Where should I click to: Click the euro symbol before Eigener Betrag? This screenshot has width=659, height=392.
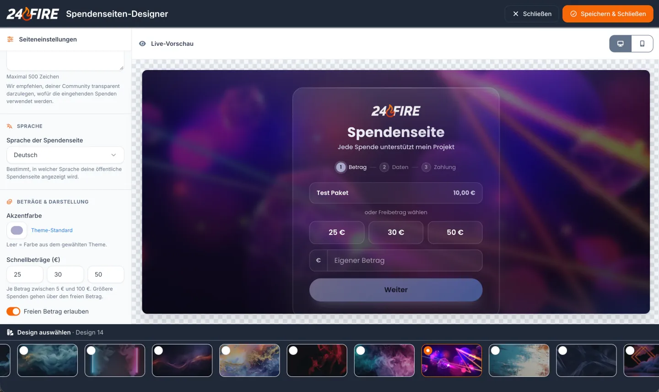pyautogui.click(x=319, y=261)
